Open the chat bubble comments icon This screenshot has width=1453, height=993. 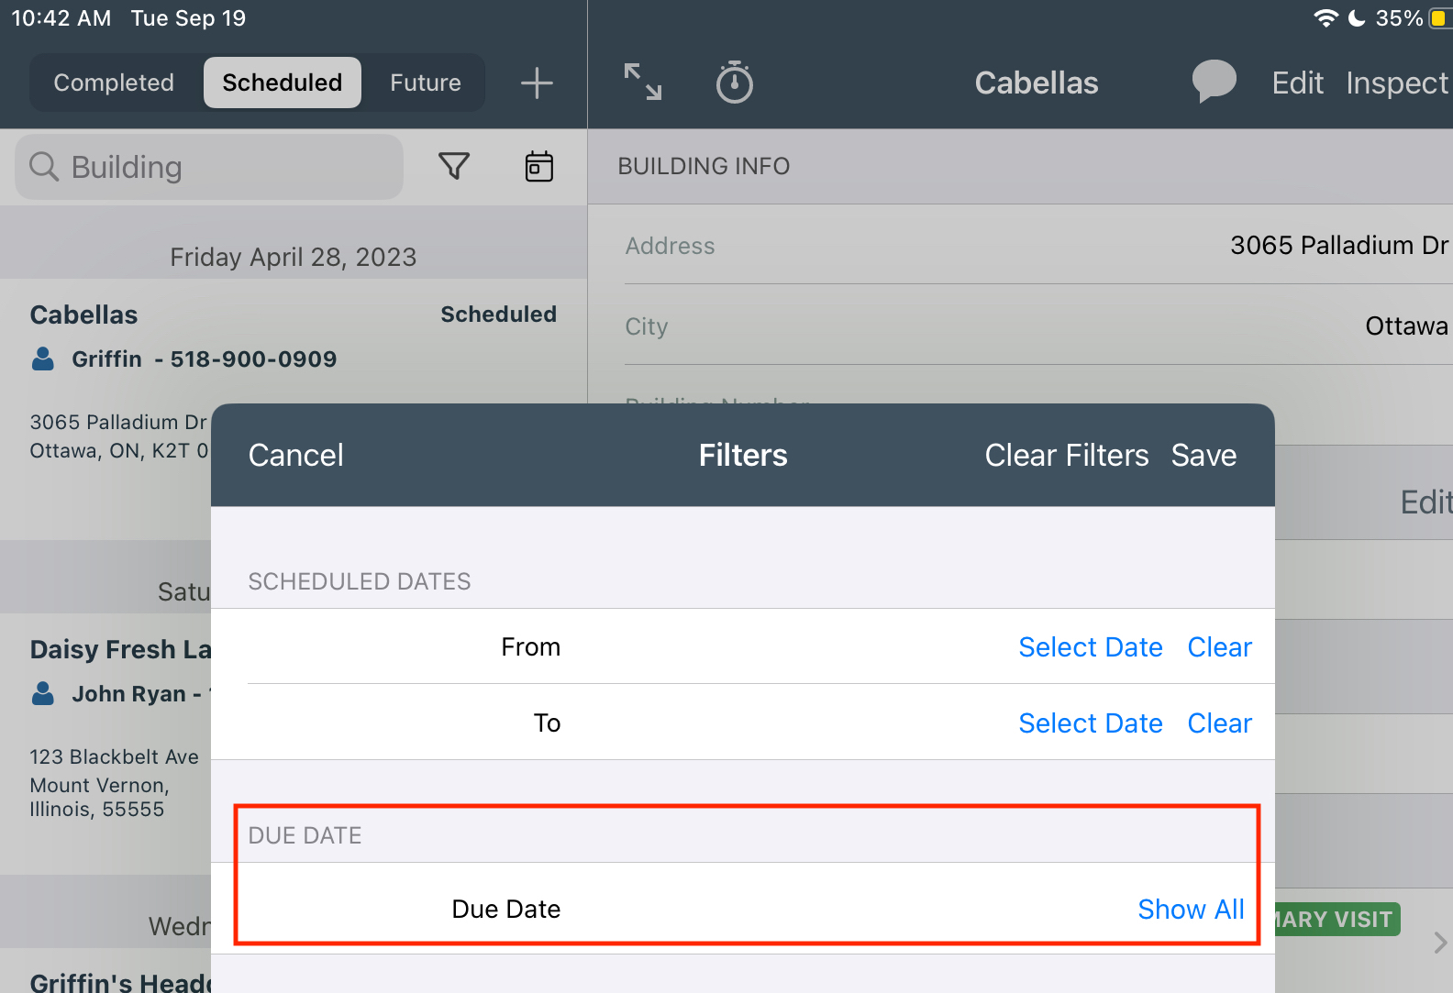pos(1214,82)
